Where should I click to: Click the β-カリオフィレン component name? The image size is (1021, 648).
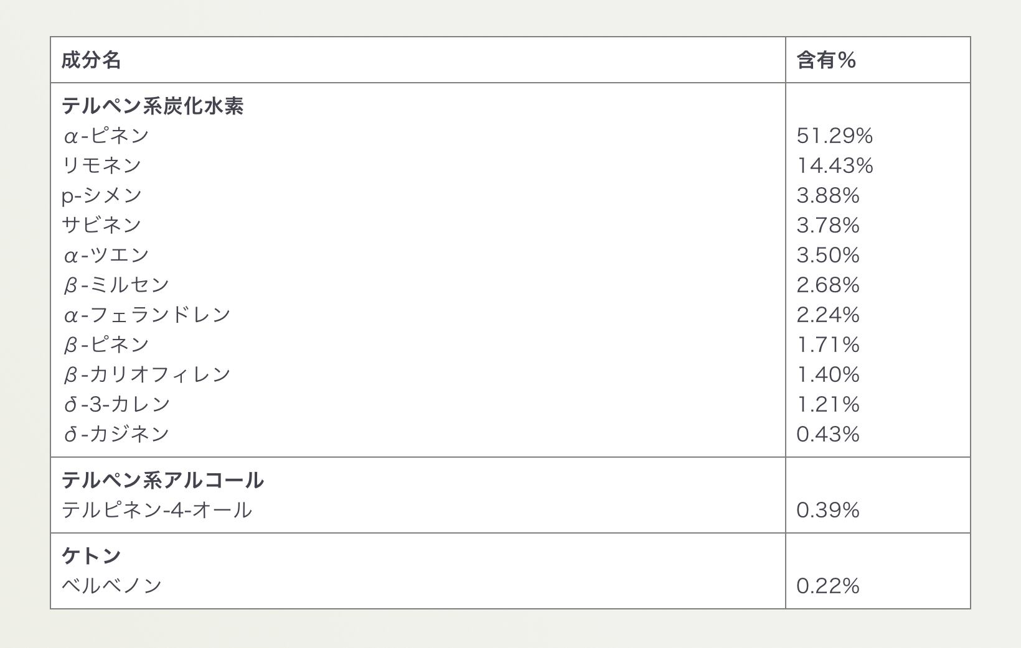point(146,374)
